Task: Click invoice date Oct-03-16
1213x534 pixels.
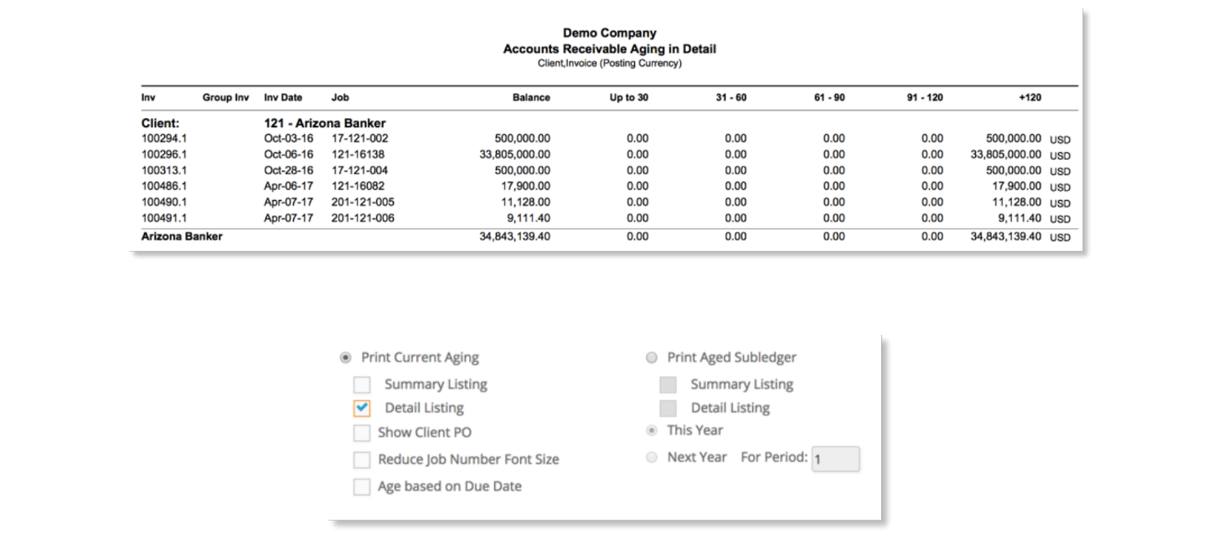Action: pyautogui.click(x=288, y=138)
